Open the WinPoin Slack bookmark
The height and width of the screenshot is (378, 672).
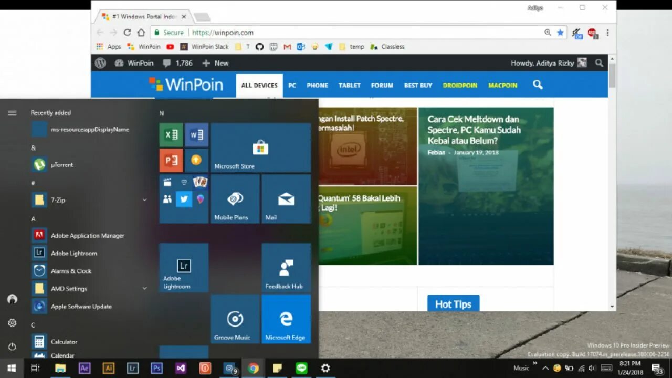click(204, 47)
